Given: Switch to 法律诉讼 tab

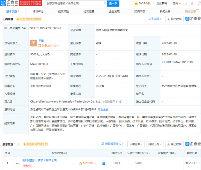Looking at the screenshot, I should pos(38,11).
